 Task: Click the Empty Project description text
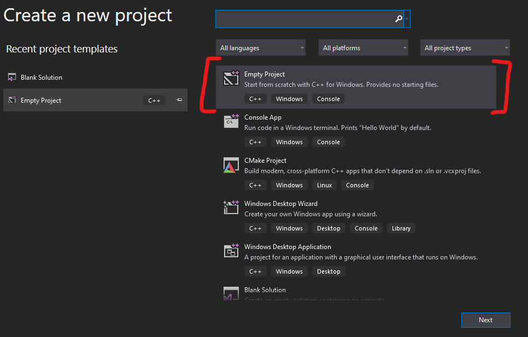[341, 85]
